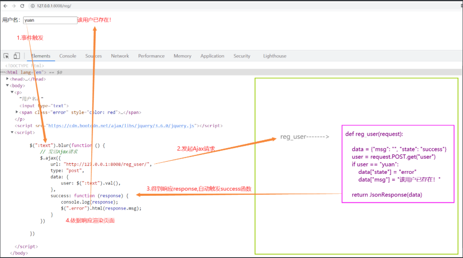The image size is (463, 258).
Task: Open the Performance tab
Action: click(151, 56)
